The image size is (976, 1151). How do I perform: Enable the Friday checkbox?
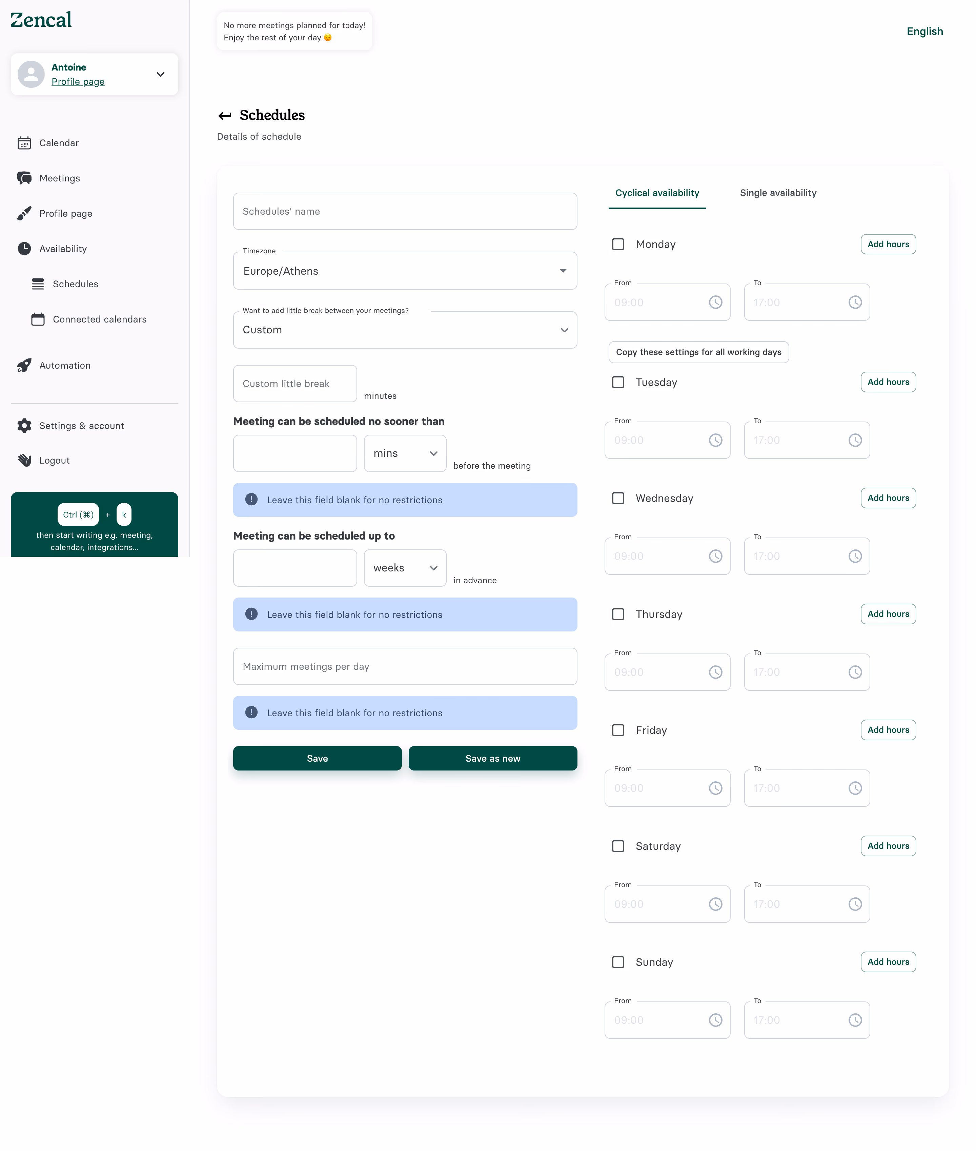point(618,730)
